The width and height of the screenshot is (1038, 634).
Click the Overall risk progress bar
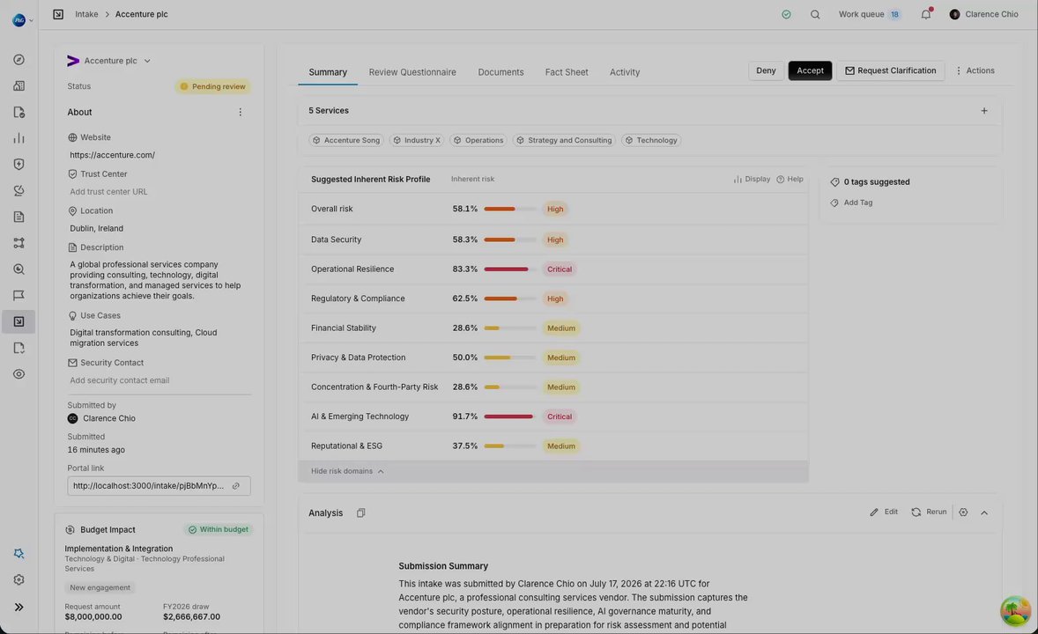point(509,209)
